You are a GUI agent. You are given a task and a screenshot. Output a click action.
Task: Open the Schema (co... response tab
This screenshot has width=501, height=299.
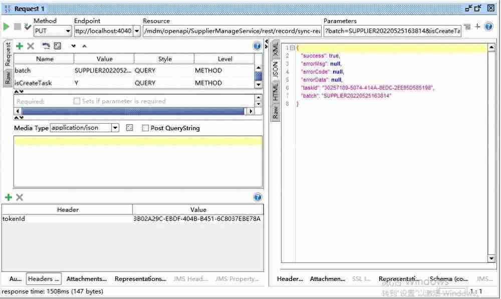tap(448, 279)
